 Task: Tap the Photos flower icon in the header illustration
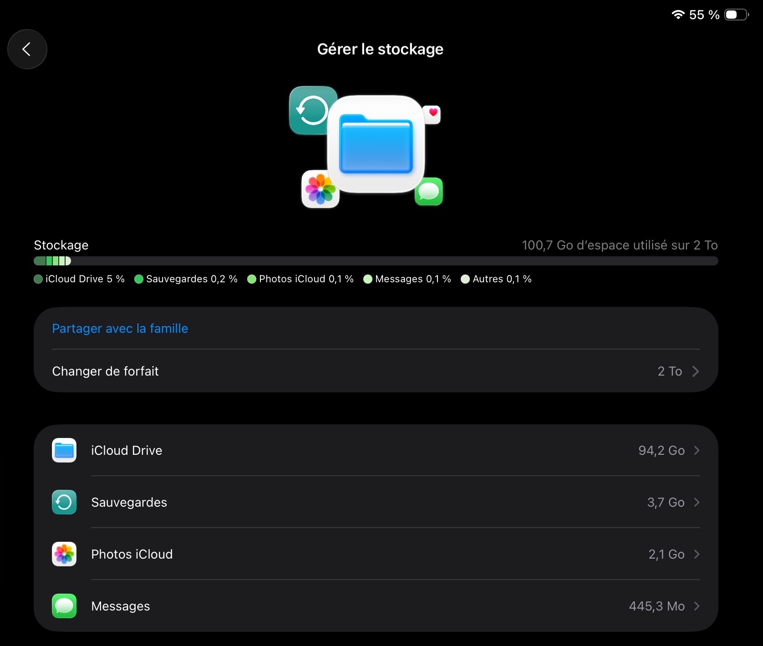[x=320, y=189]
